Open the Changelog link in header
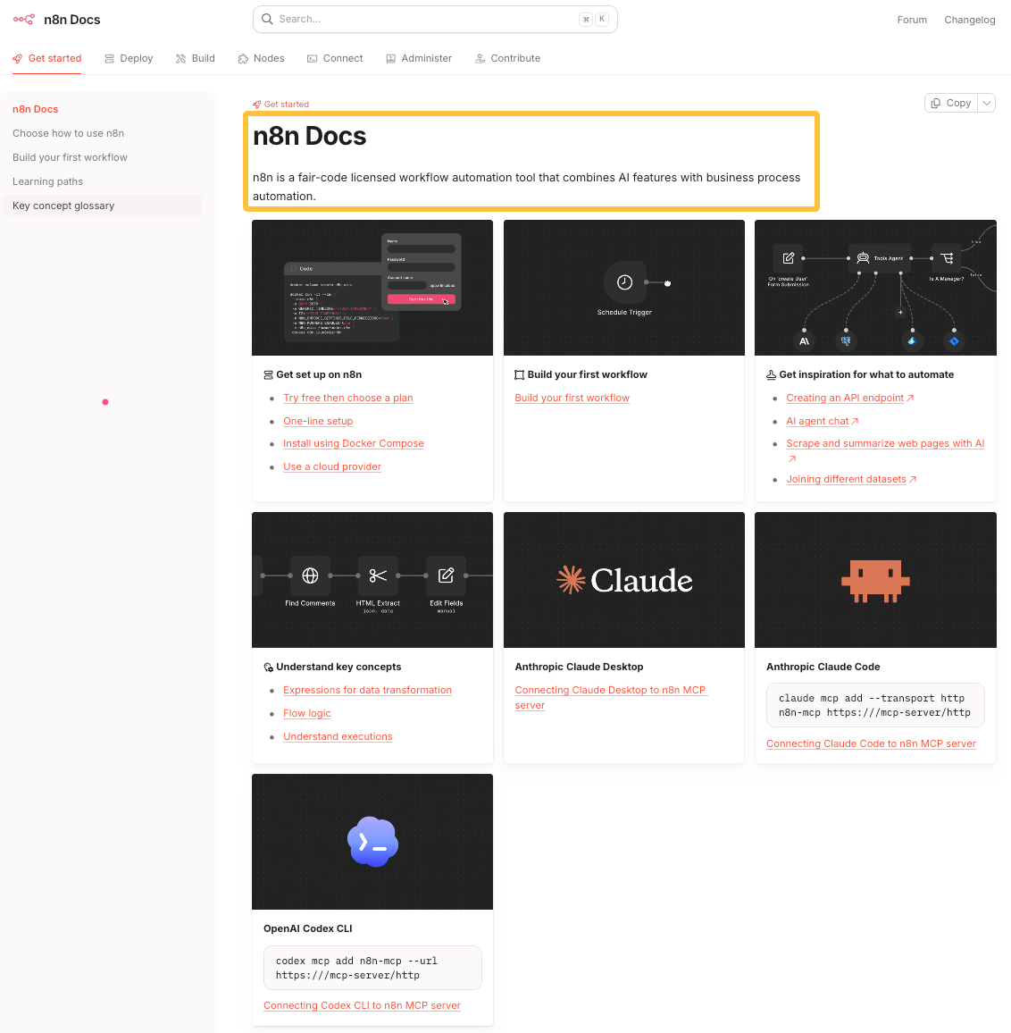1011x1033 pixels. [970, 20]
